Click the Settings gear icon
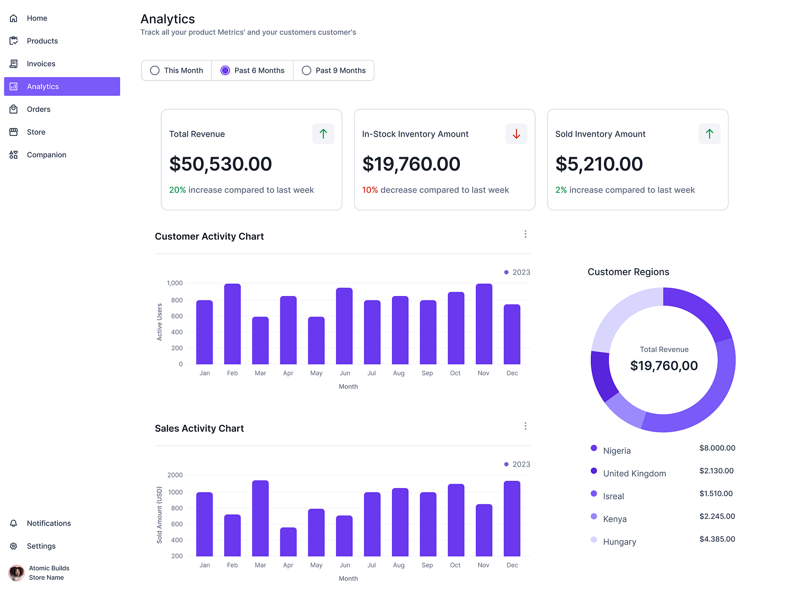The width and height of the screenshot is (787, 590). coord(14,546)
